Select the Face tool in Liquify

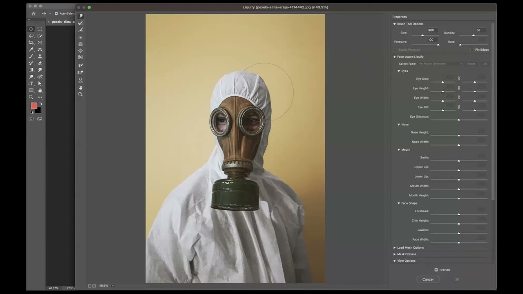[80, 80]
